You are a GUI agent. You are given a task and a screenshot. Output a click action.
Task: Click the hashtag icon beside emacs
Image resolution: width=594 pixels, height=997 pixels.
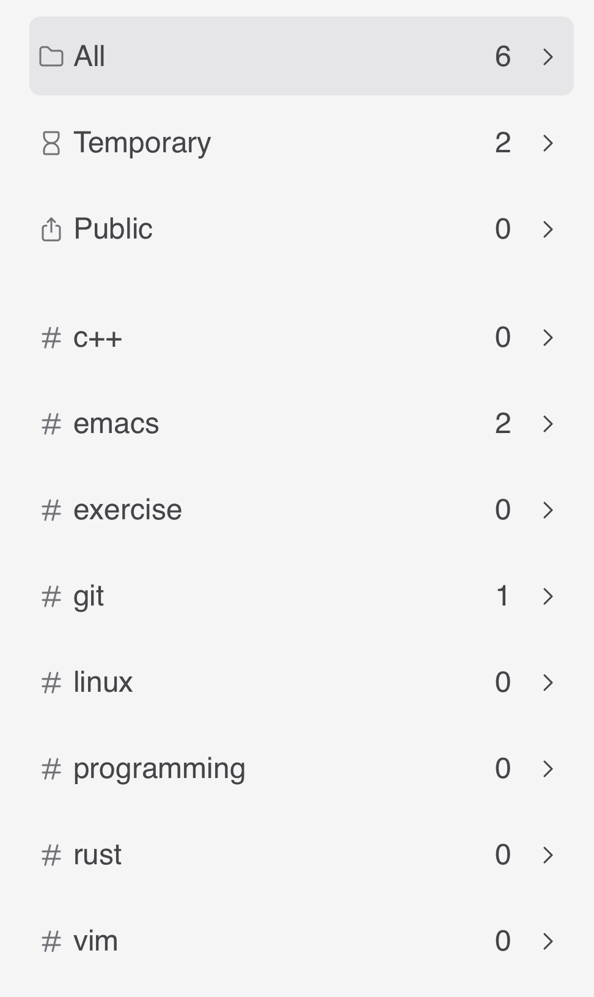click(52, 423)
